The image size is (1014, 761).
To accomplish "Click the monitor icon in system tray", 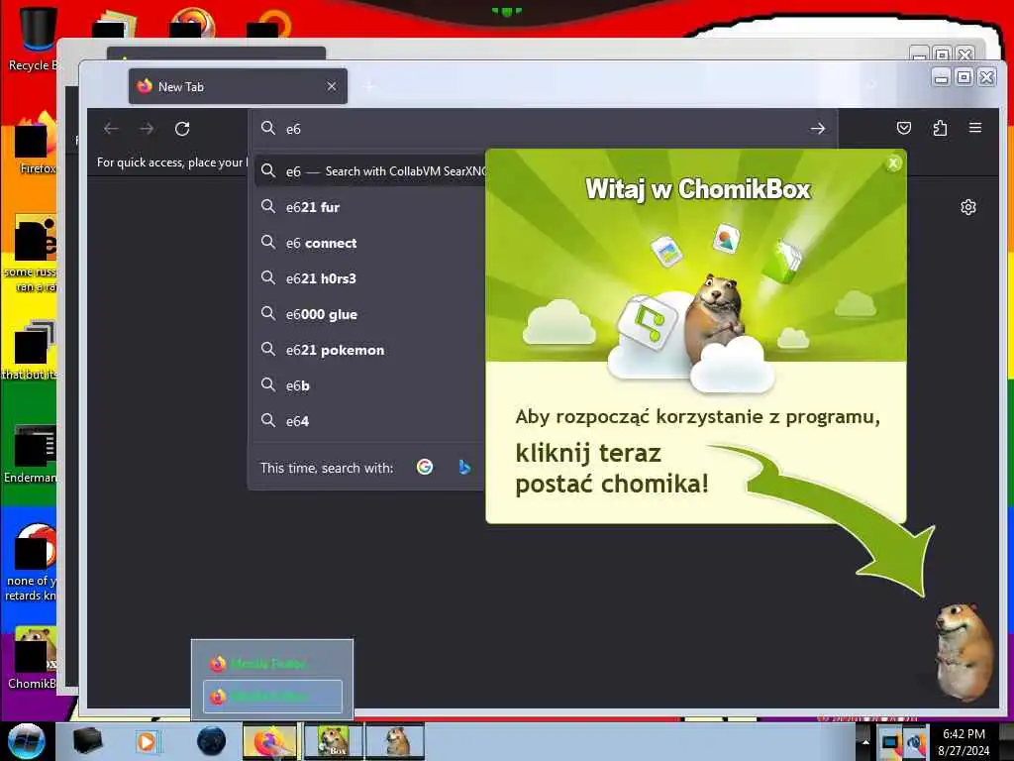I will [x=890, y=742].
